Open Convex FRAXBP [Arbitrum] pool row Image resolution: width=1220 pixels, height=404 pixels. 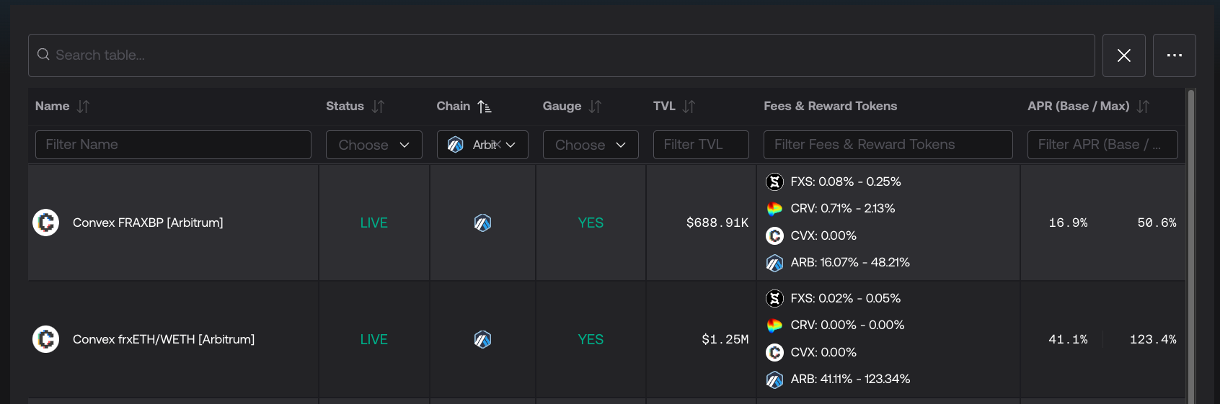coord(148,223)
